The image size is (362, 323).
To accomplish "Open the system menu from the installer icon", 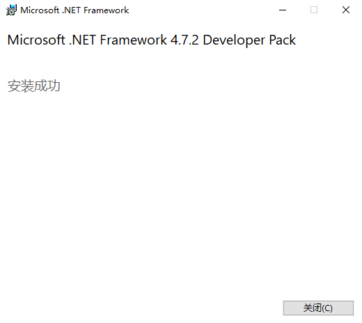I will pos(11,10).
